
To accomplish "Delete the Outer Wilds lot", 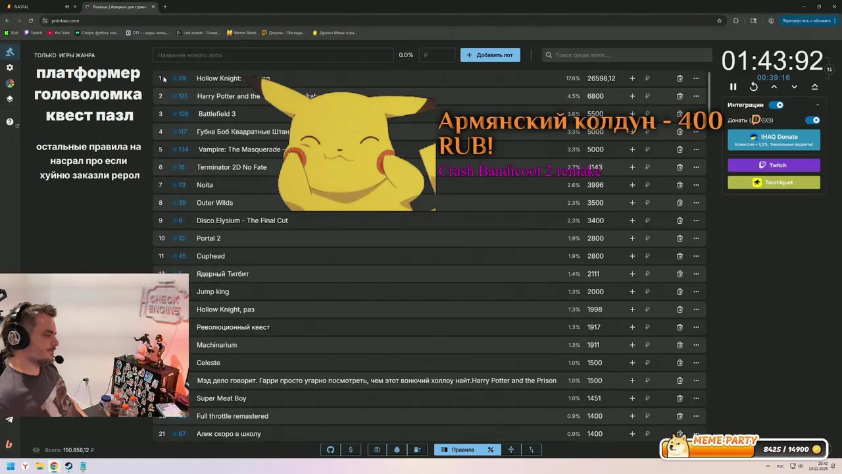I will coord(680,203).
